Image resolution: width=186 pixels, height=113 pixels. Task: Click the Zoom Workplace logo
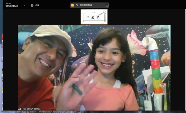[x=12, y=5]
